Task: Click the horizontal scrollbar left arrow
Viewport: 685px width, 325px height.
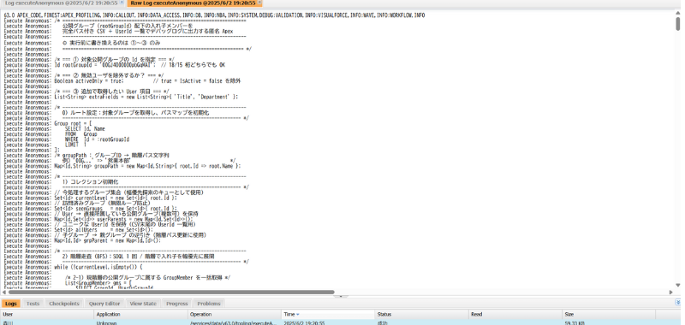Action: [4, 292]
